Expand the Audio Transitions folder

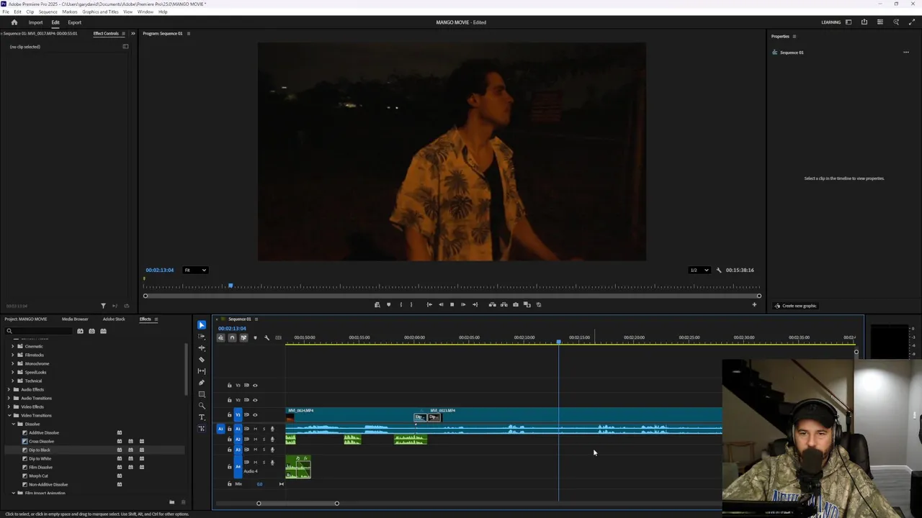point(9,398)
